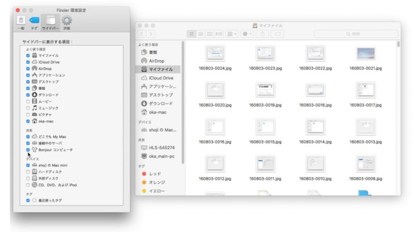Enable the ミュージック checkbox
The image size is (414, 232).
click(28, 108)
